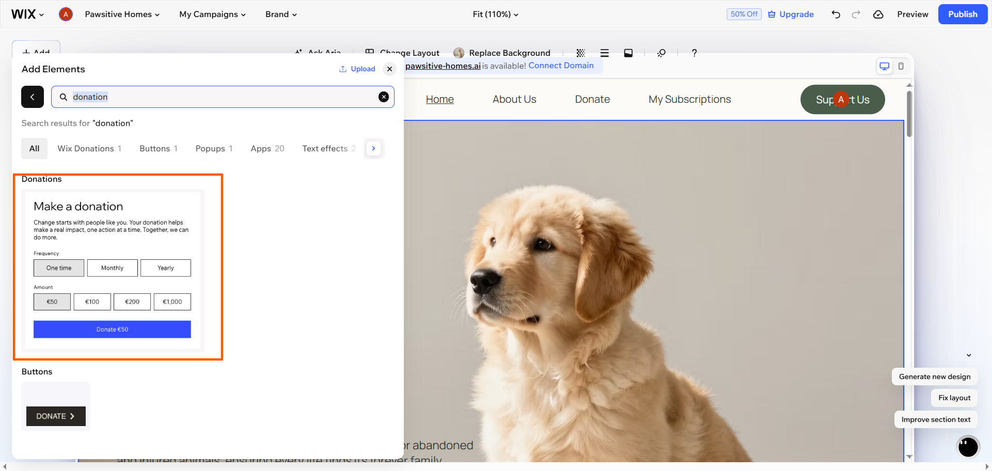992x471 pixels.
Task: Click the Support Us button
Action: (843, 99)
